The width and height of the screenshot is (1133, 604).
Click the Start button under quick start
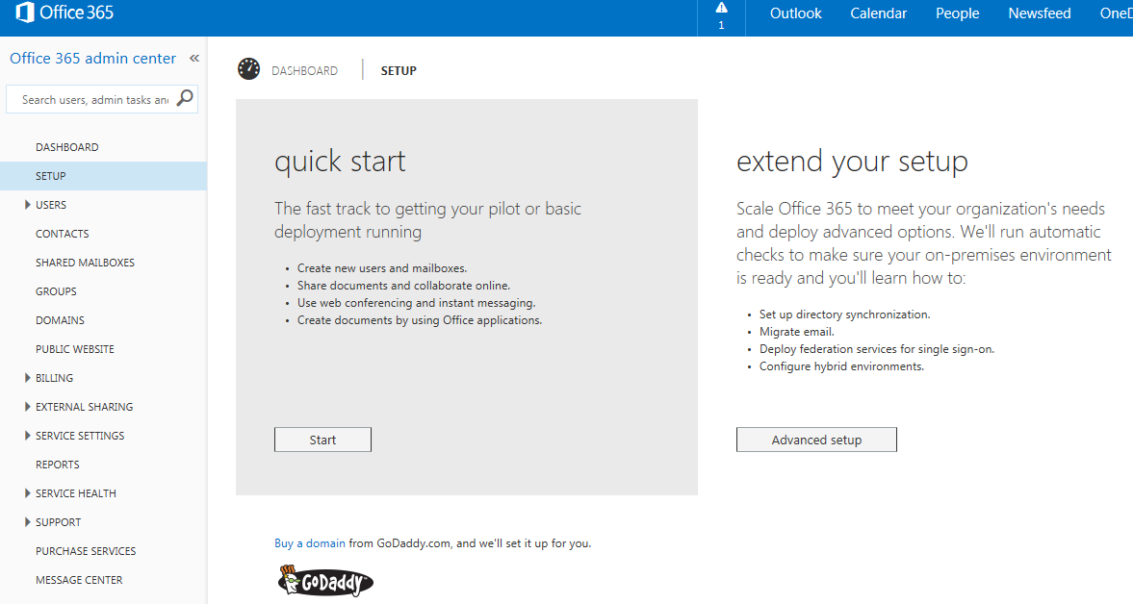coord(323,440)
